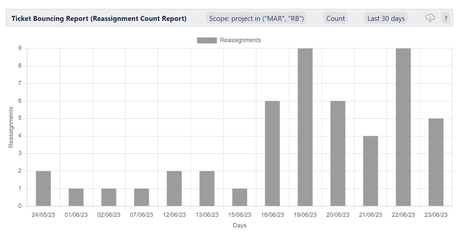The height and width of the screenshot is (244, 463).
Task: Click the 16/06/23 axis date label
Action: pos(272,215)
